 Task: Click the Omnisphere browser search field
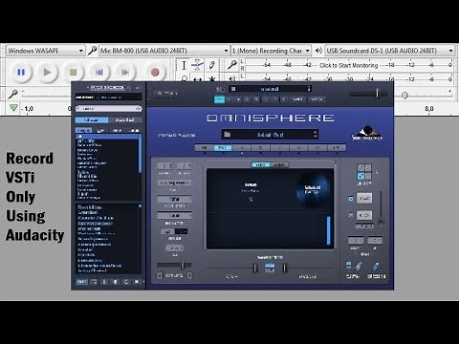108,109
